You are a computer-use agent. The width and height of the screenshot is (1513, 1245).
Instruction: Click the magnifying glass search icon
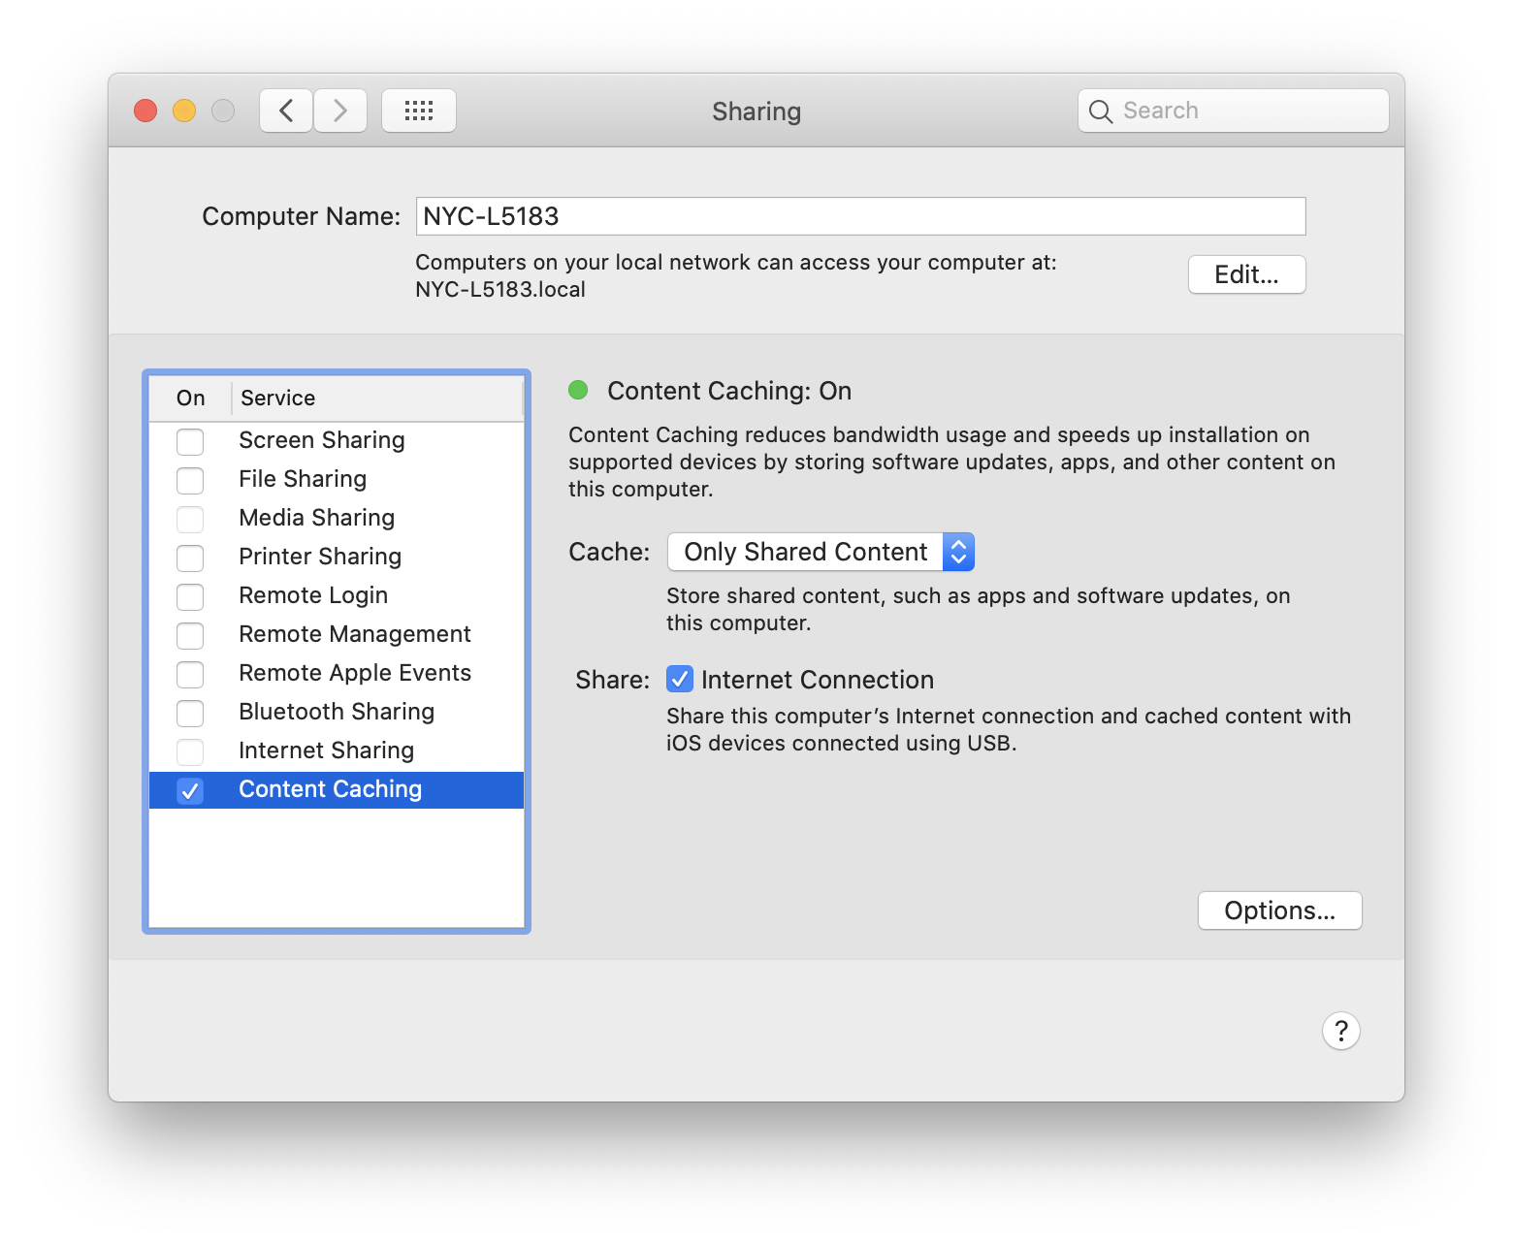pos(1100,112)
